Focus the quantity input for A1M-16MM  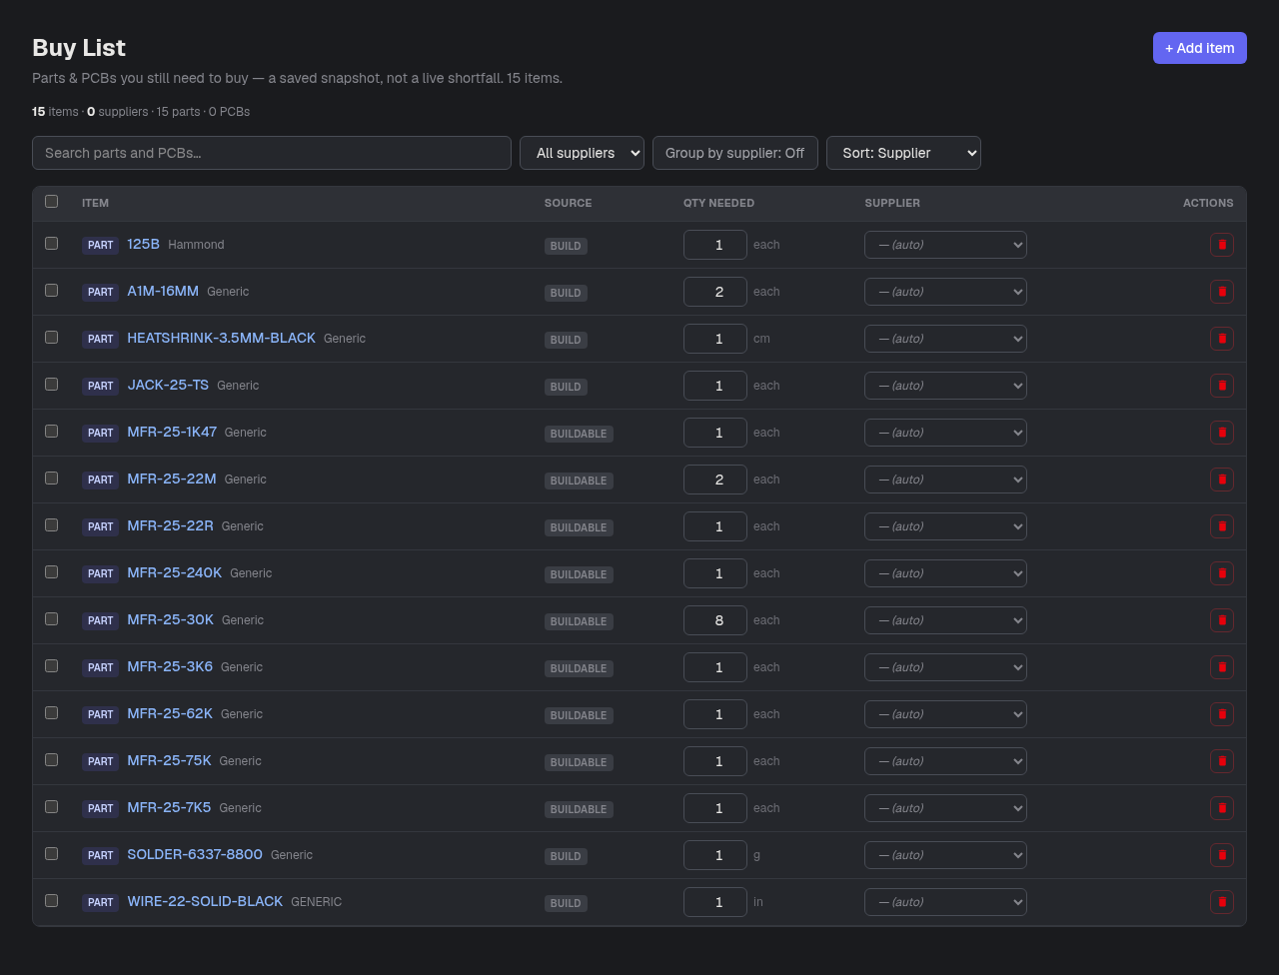pyautogui.click(x=715, y=292)
